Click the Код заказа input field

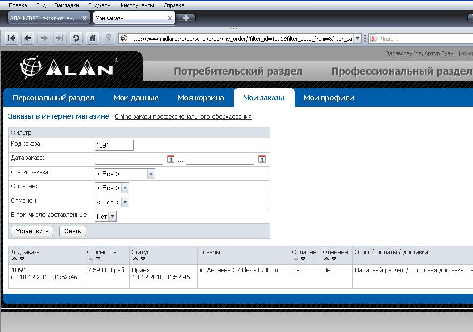[x=114, y=145]
